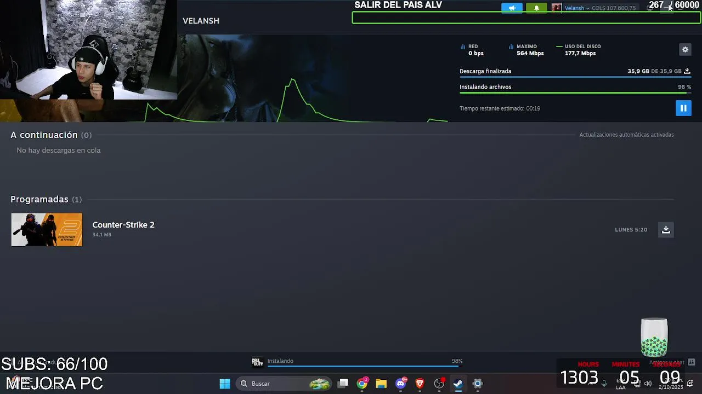Screen dimensions: 702x394
Task: Click the '34,1 MB' update size
Action: [x=102, y=235]
